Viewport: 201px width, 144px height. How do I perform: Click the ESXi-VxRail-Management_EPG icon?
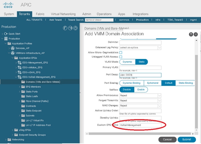coord(20,77)
